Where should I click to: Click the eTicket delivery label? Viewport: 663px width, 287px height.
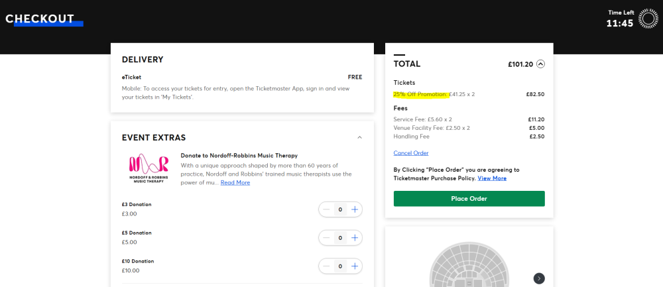pos(131,78)
